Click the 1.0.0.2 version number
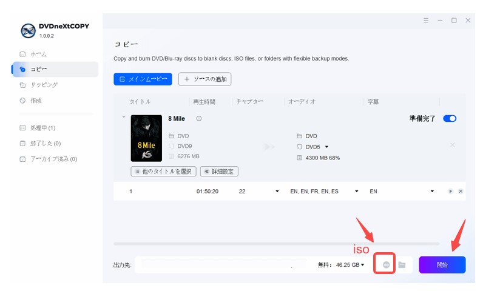Screen dimensions: 483x291 coord(47,36)
